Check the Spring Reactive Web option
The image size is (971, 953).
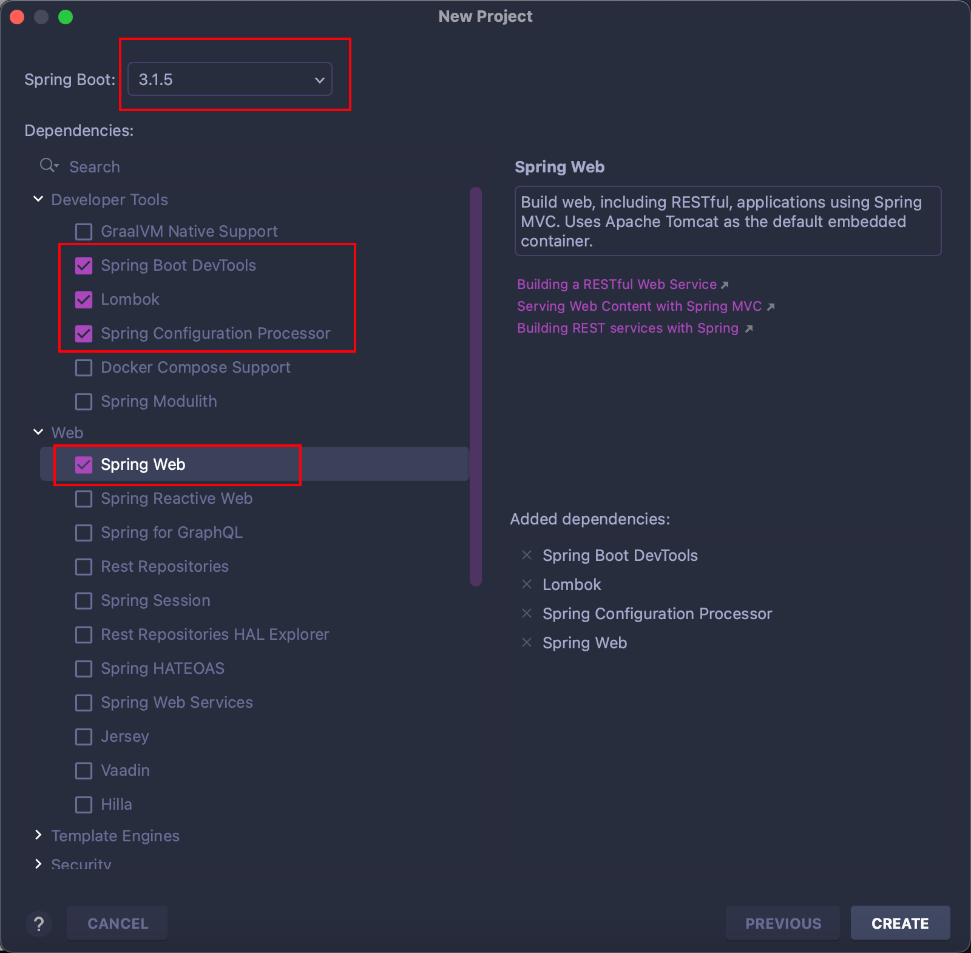pyautogui.click(x=84, y=499)
